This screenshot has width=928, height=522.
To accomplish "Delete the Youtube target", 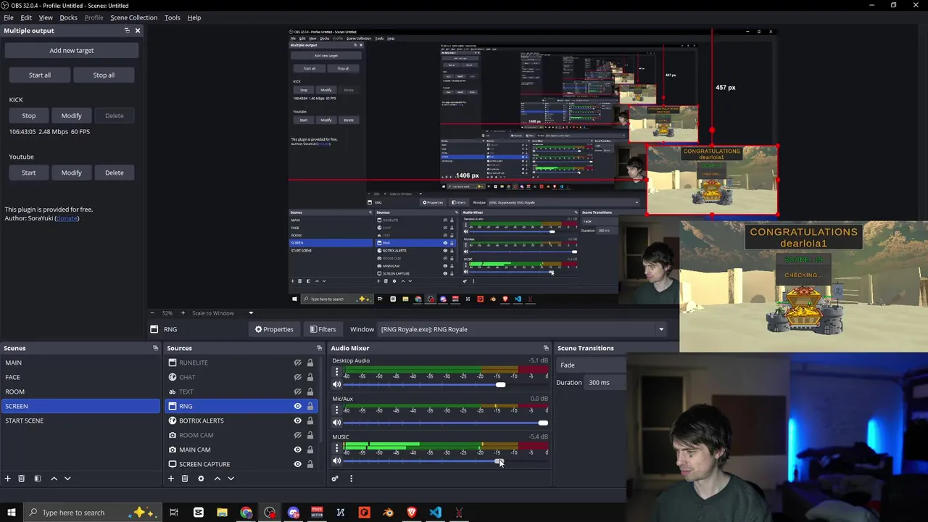I will point(115,173).
